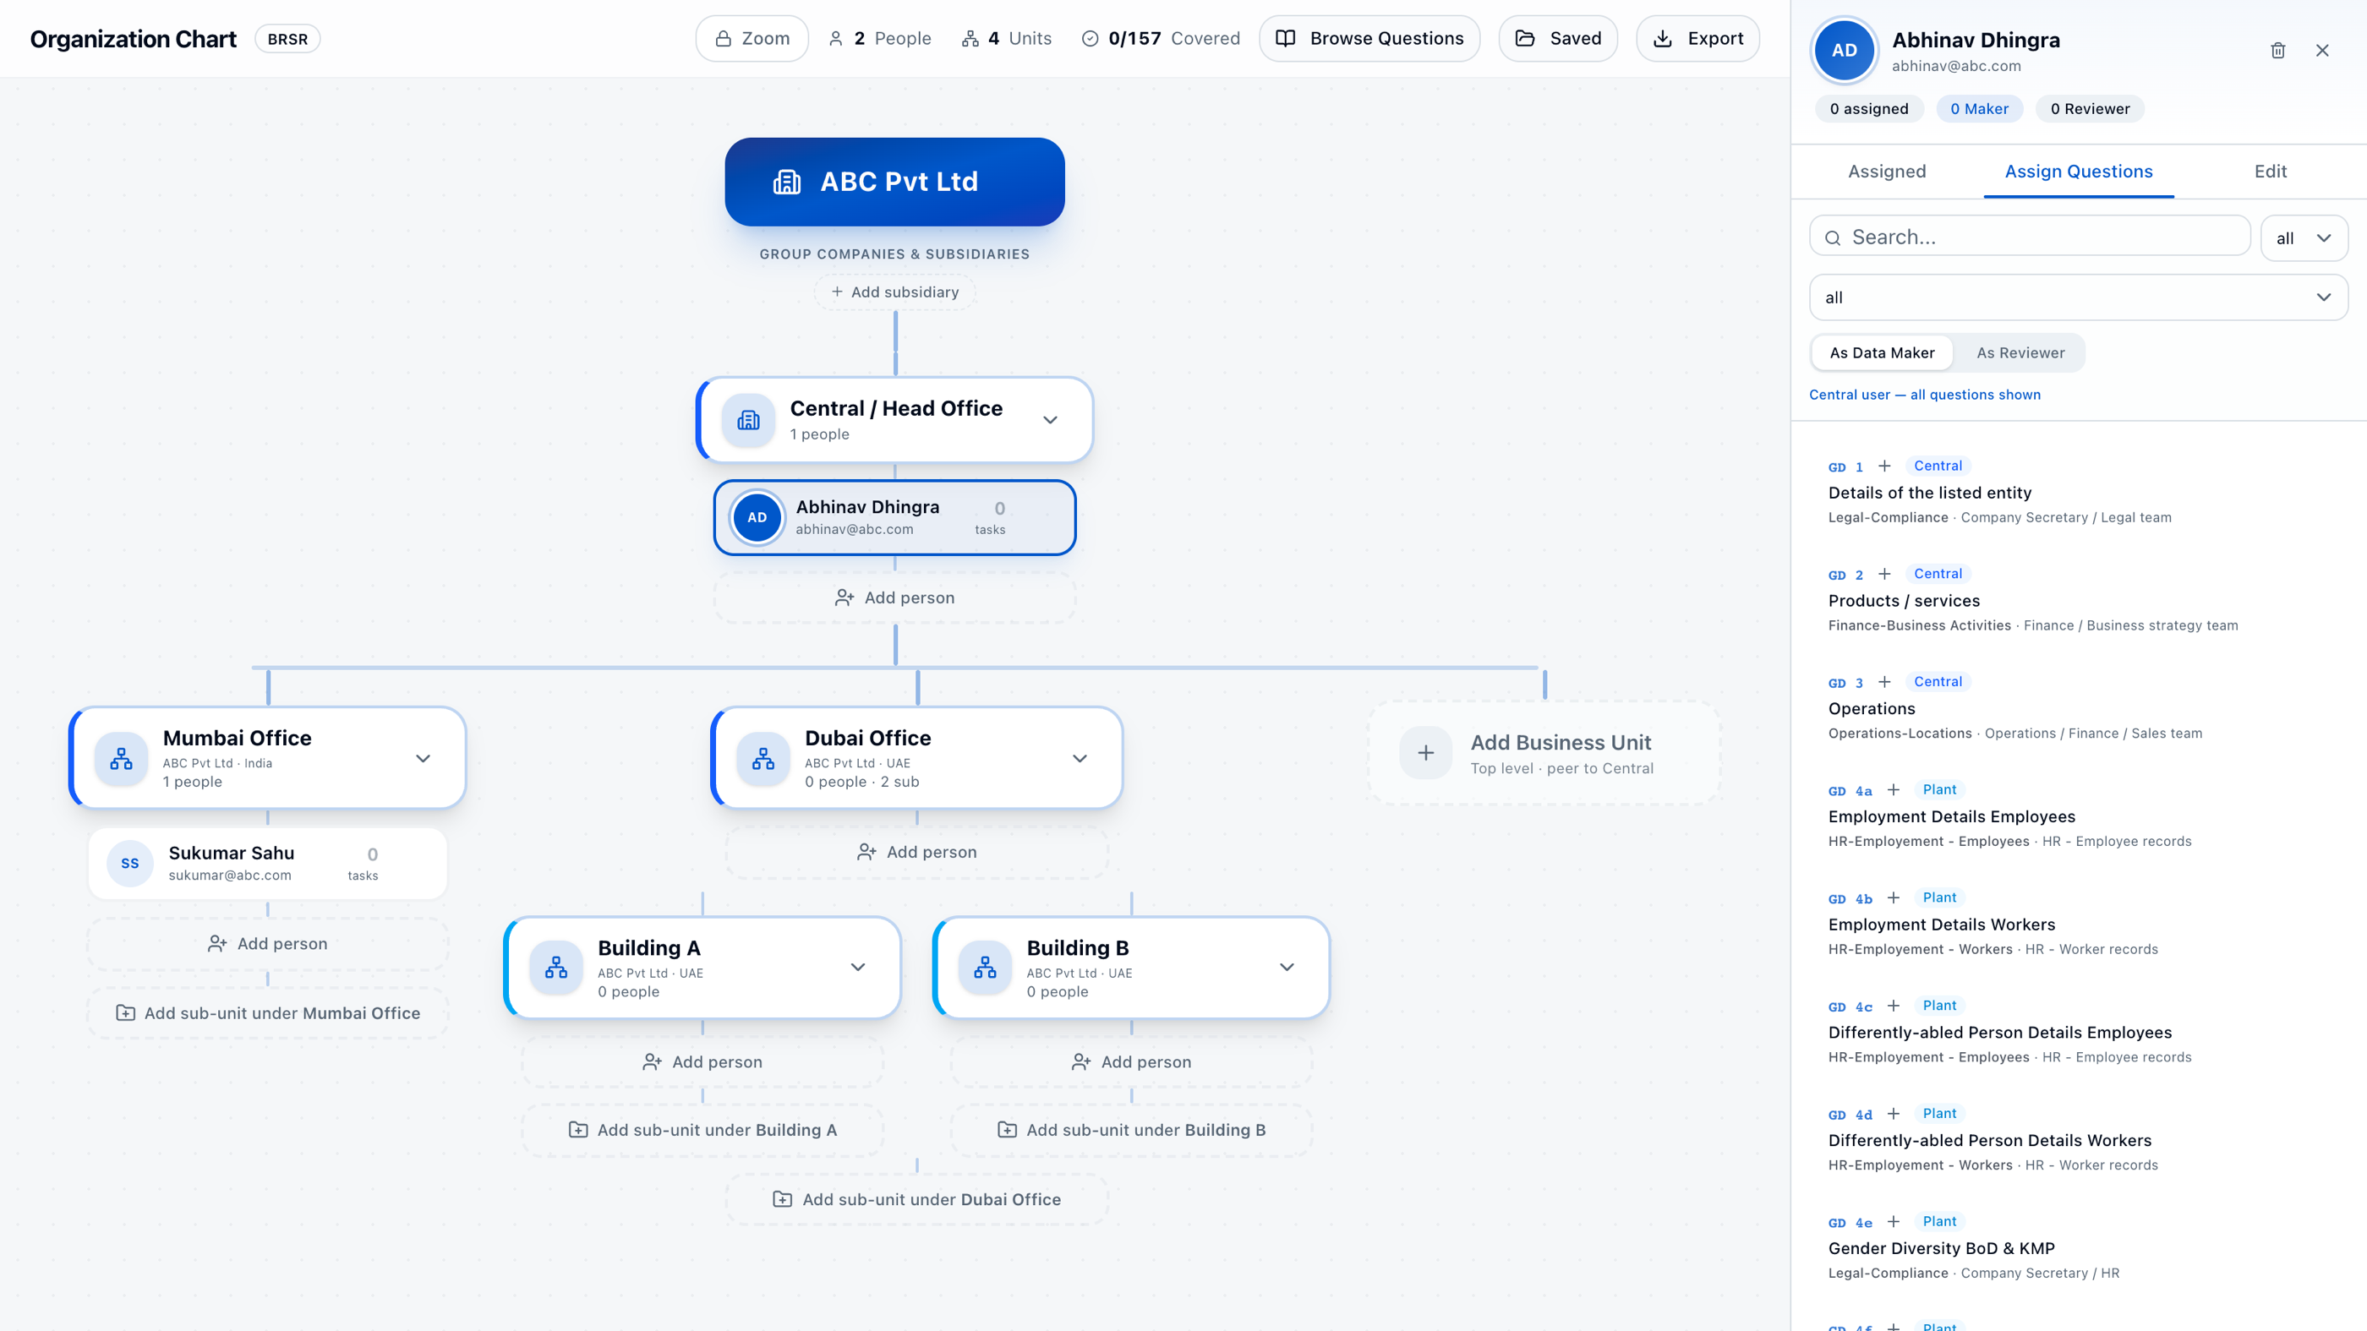
Task: Switch to As Reviewer mode
Action: click(2020, 352)
